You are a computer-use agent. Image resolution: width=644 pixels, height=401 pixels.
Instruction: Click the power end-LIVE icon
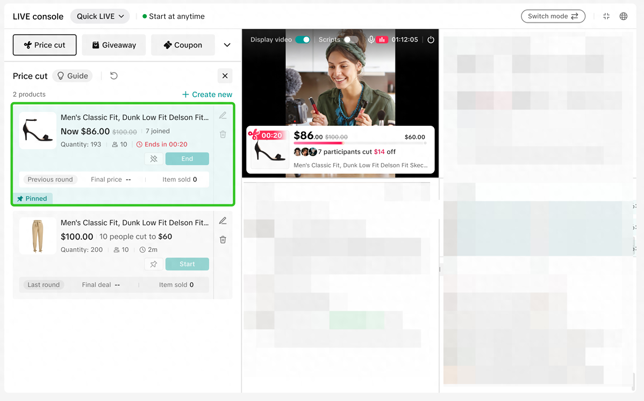[431, 40]
